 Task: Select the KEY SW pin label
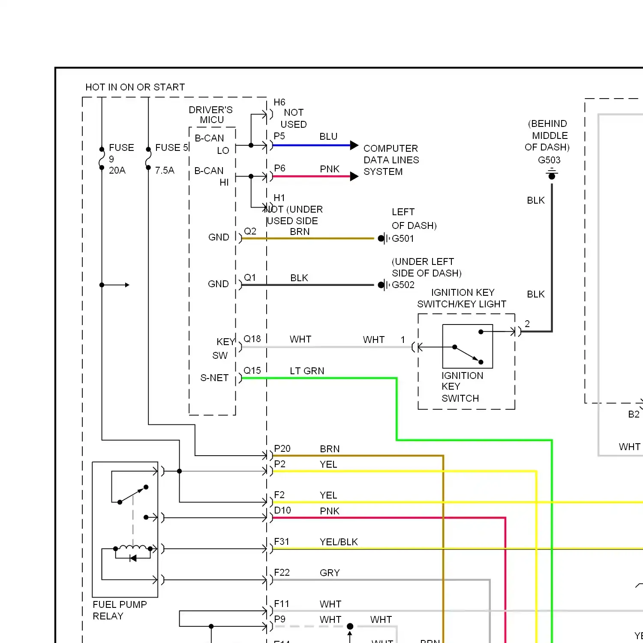(224, 349)
